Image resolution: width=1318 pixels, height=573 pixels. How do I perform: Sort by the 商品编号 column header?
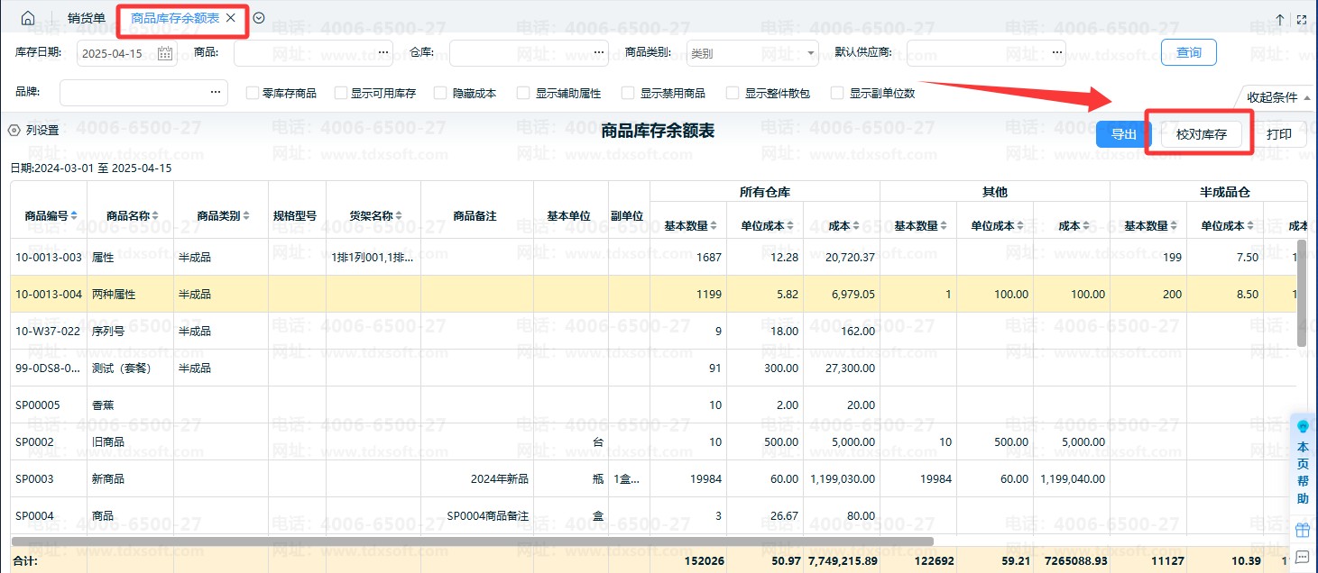pos(51,215)
